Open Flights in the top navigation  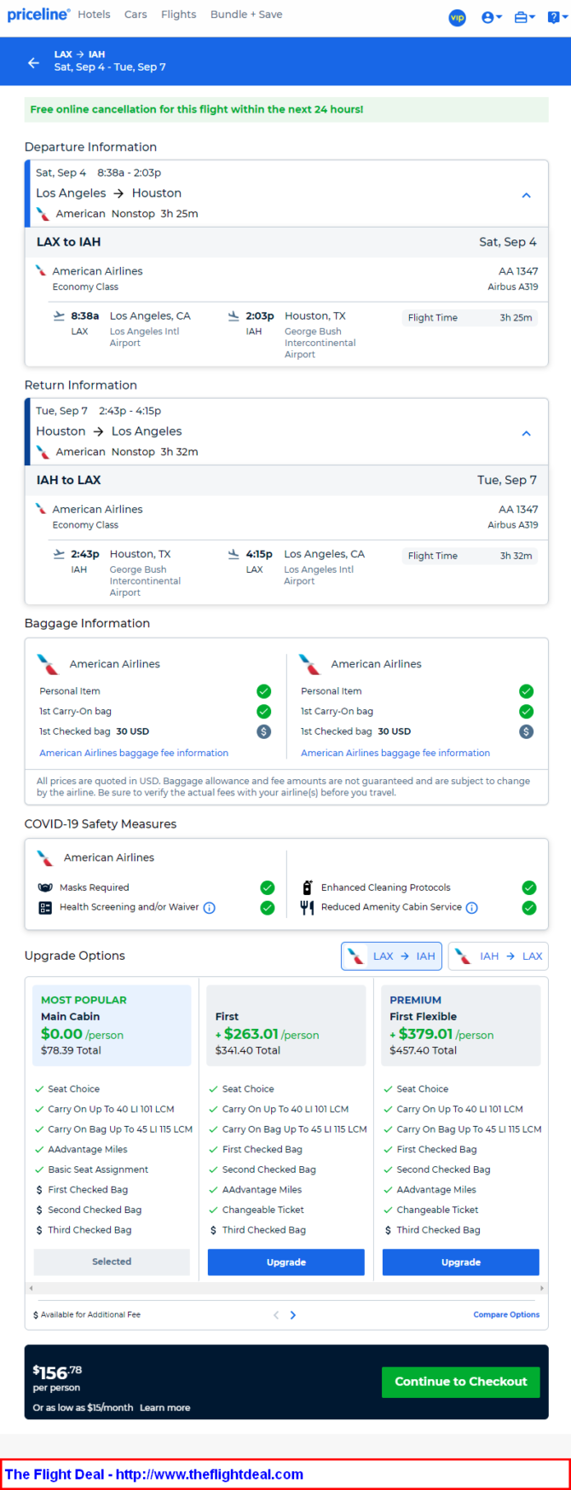click(x=178, y=14)
